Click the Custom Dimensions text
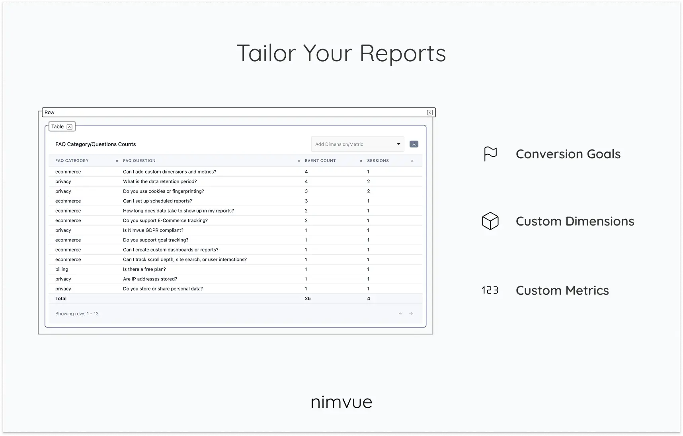 pos(575,221)
